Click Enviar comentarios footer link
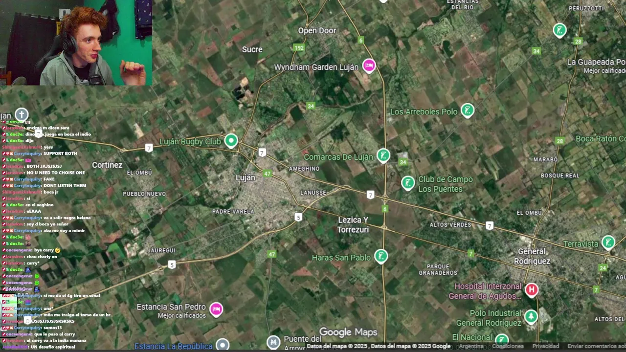The width and height of the screenshot is (626, 352). tap(597, 346)
